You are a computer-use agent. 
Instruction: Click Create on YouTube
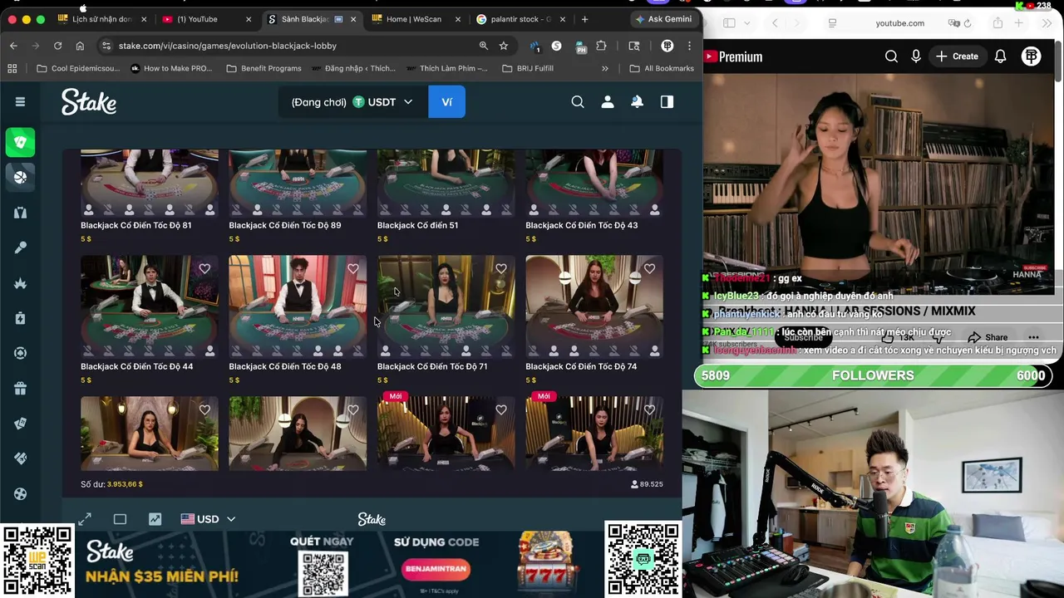tap(957, 56)
